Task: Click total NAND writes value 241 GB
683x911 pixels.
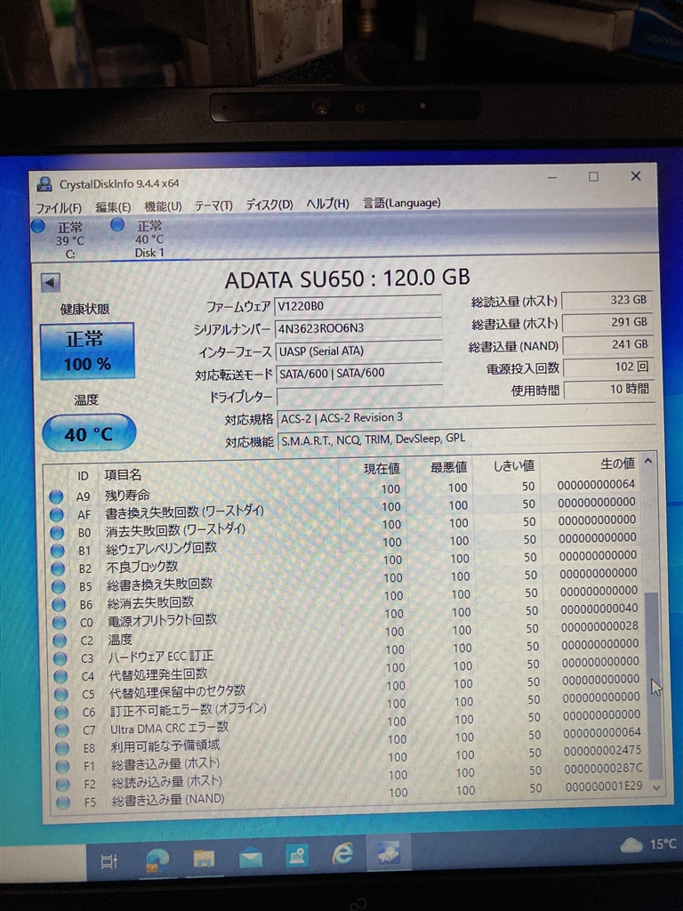Action: [x=608, y=344]
